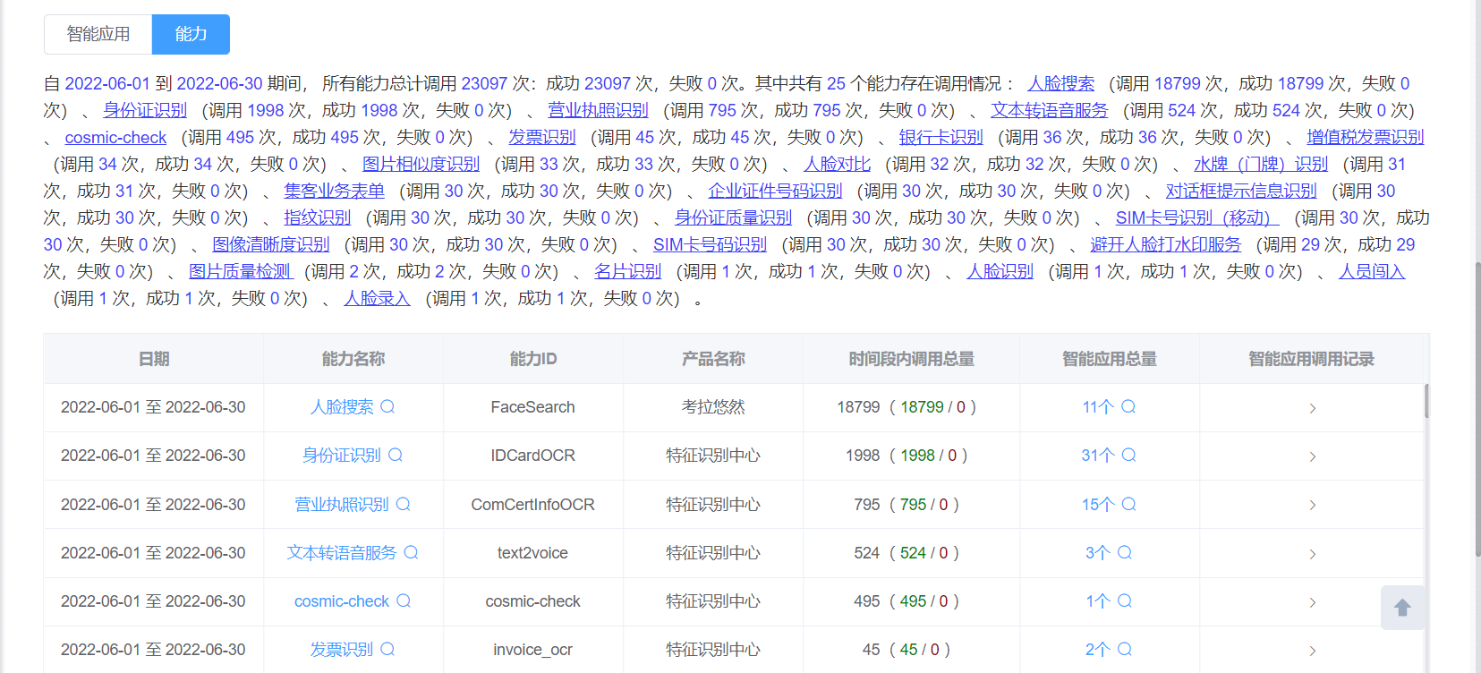The width and height of the screenshot is (1481, 673).
Task: Open 人脸搜索 in the table's 能力名称 column
Action: [342, 407]
